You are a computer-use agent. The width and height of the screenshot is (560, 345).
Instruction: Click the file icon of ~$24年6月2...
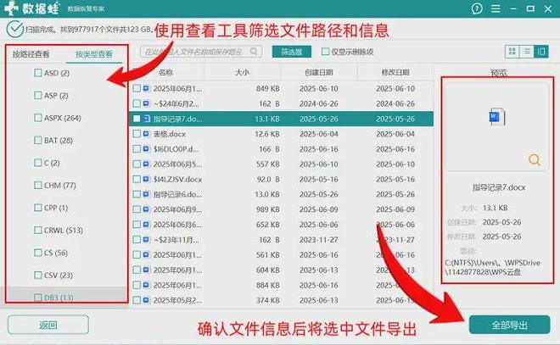146,103
